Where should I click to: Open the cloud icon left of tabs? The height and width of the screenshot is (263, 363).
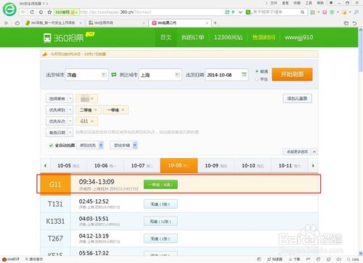(x=17, y=23)
